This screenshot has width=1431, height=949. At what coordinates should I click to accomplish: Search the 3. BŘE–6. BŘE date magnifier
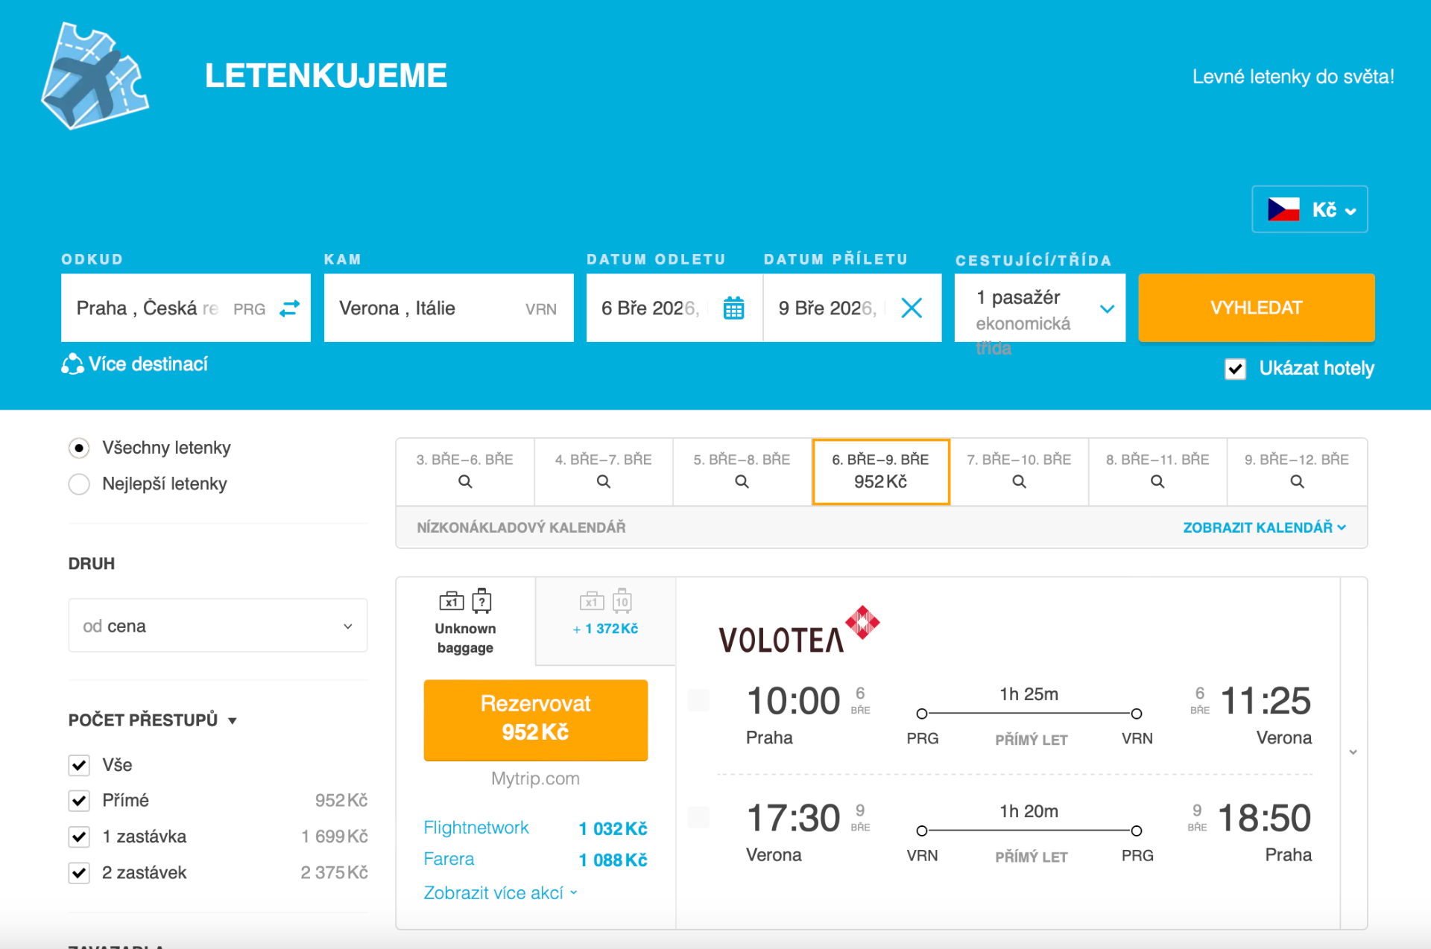pyautogui.click(x=465, y=482)
